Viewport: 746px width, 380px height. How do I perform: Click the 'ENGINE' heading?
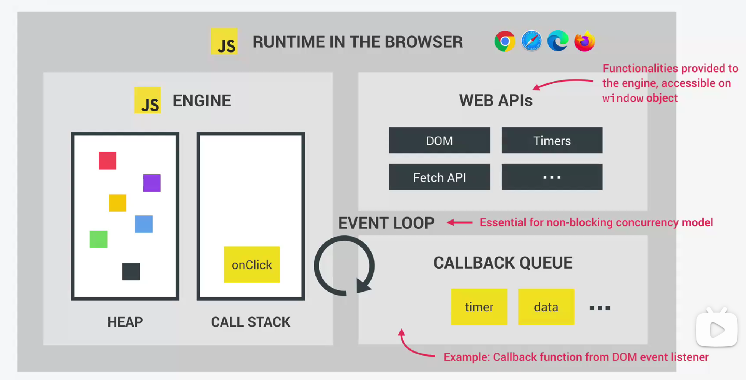[x=202, y=101]
